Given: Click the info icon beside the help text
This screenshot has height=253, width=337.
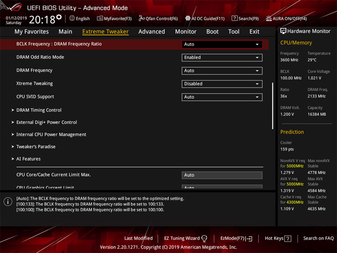Looking at the screenshot, I should (x=8, y=202).
